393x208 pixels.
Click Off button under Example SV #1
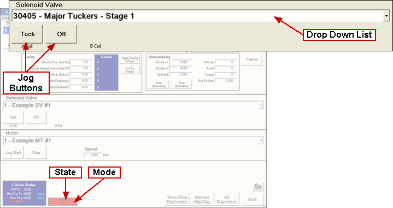(36, 117)
